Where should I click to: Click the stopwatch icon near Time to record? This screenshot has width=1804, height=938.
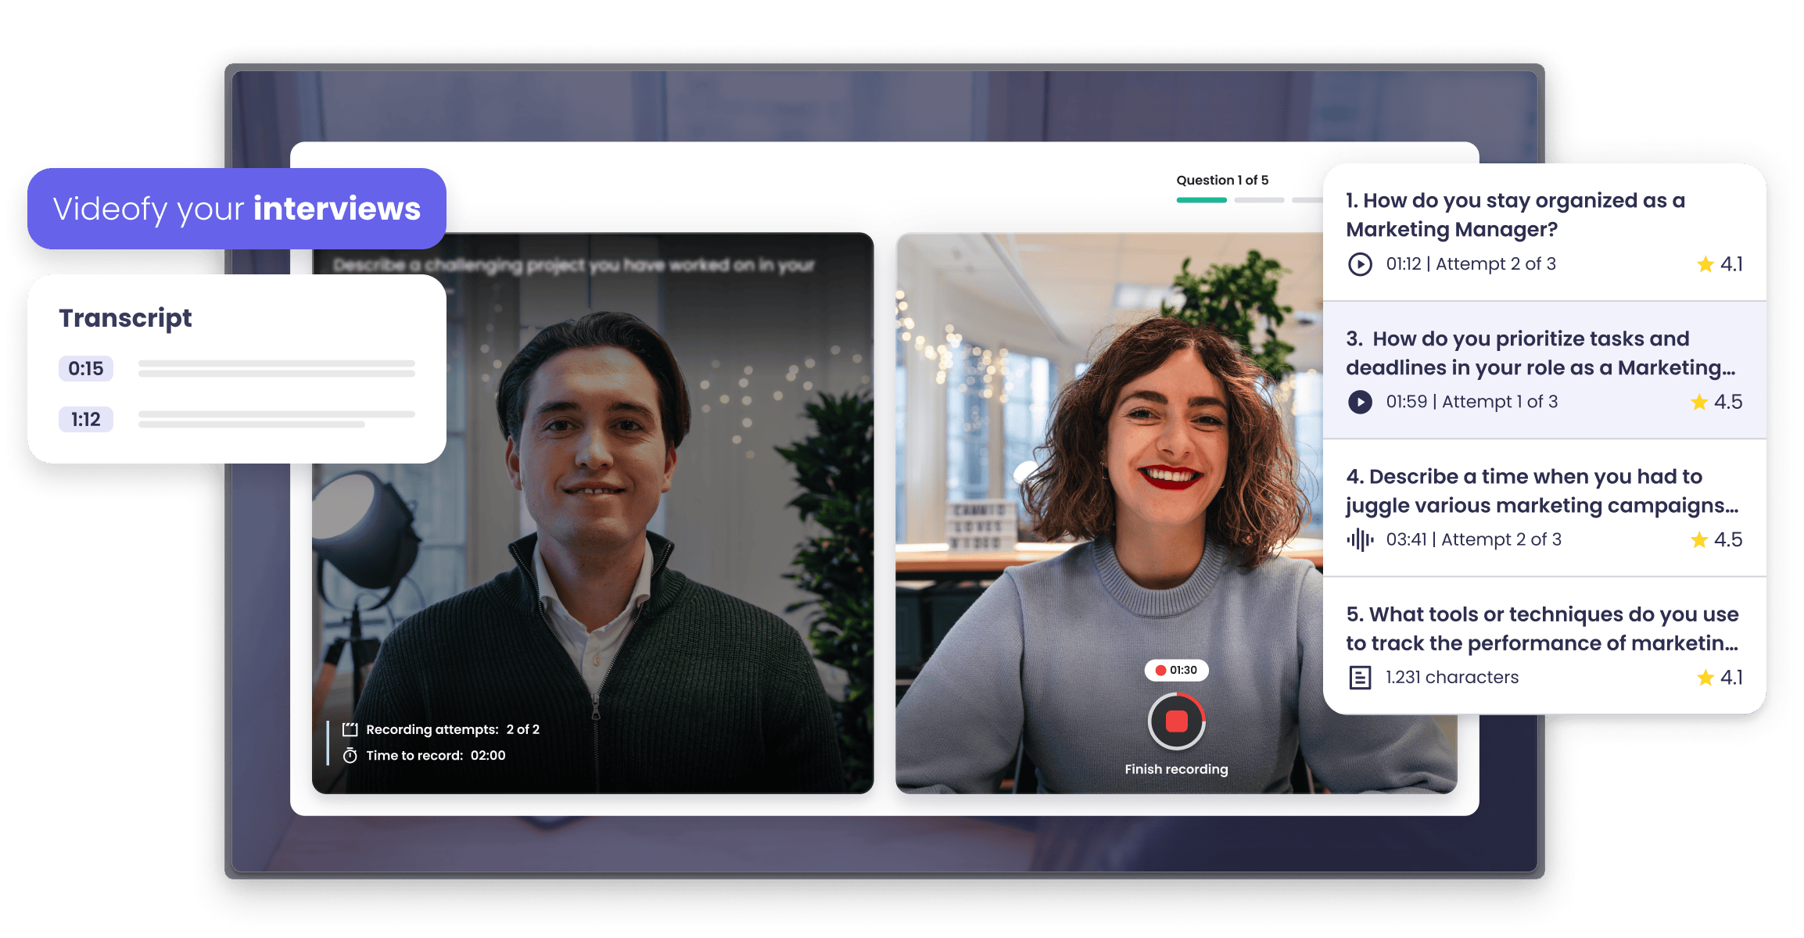click(350, 755)
